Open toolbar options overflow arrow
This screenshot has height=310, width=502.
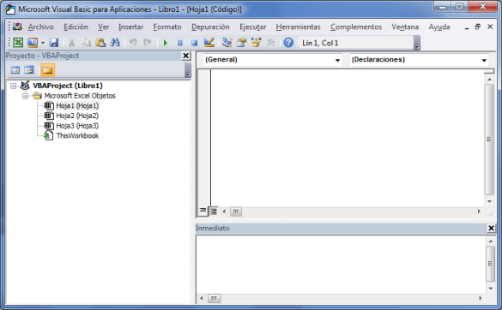pos(417,43)
